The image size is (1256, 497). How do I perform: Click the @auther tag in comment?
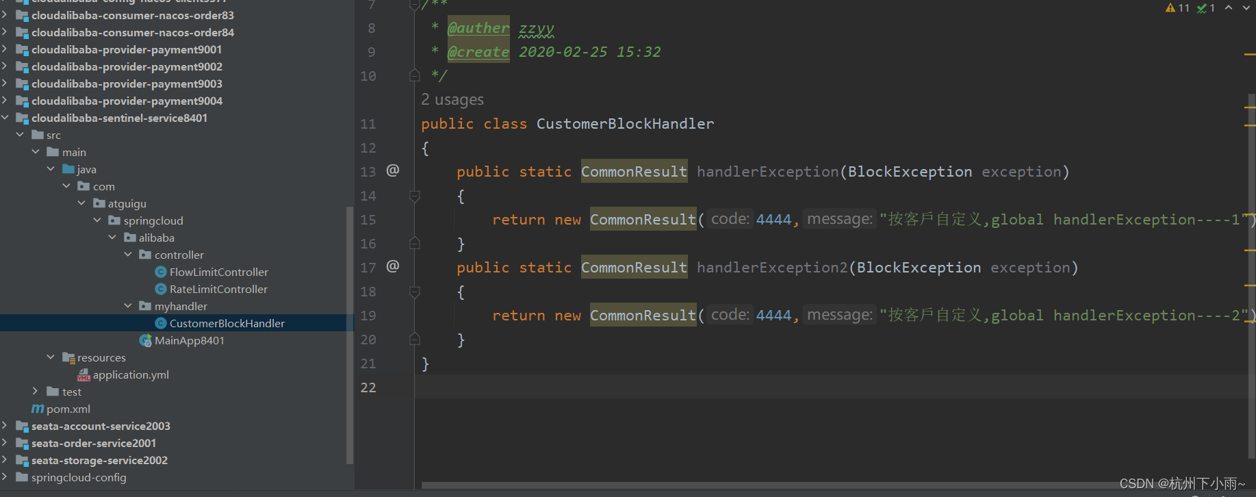[x=478, y=28]
